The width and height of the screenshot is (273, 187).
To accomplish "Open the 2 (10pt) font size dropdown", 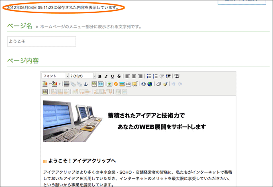I will pos(83,76).
